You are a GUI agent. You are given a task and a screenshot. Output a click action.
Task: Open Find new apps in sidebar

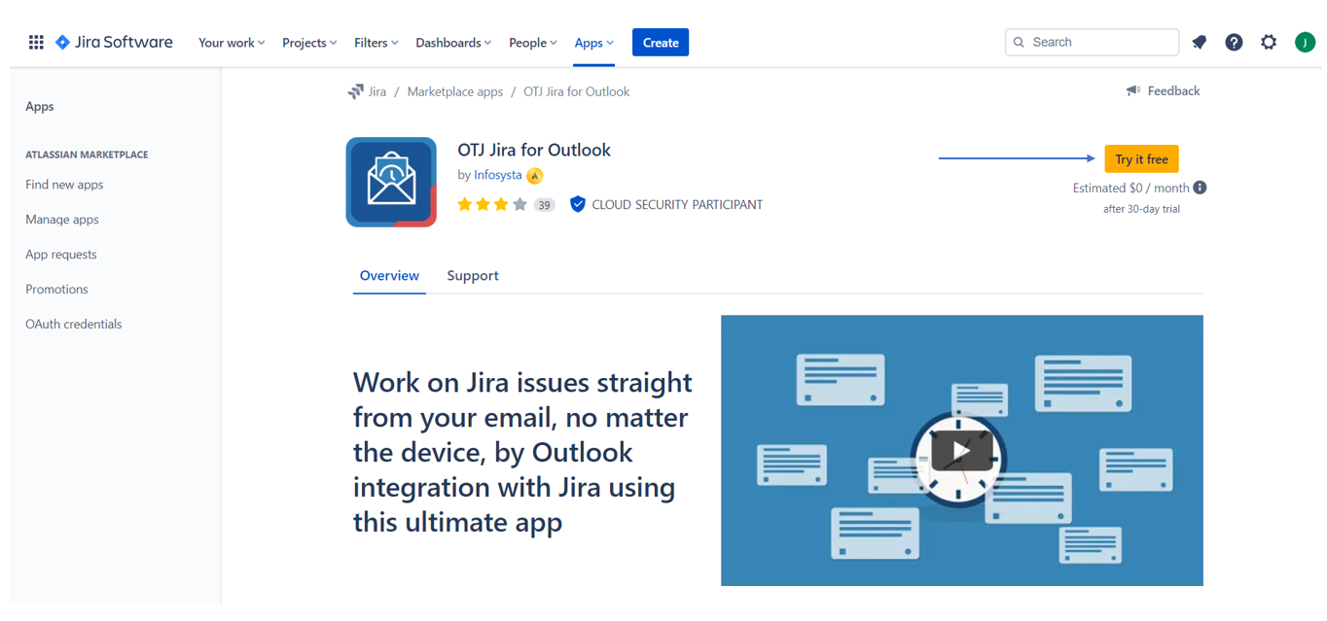click(64, 185)
